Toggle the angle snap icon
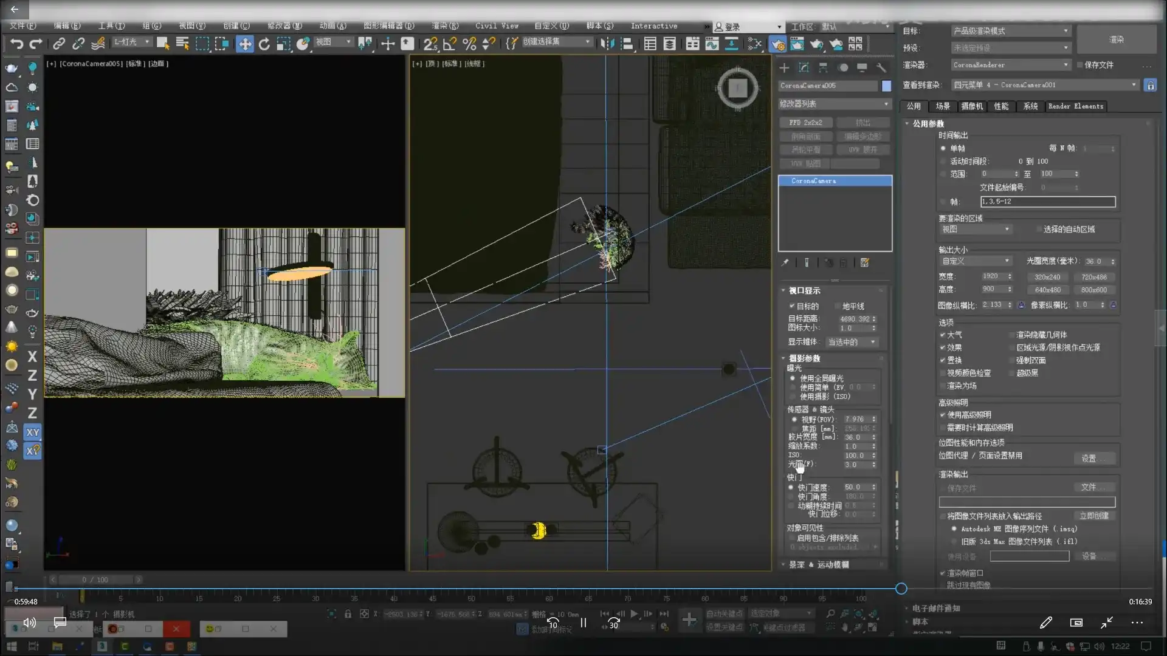The image size is (1167, 656). pos(450,44)
